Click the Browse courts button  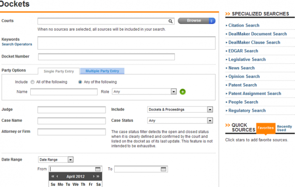(196, 21)
